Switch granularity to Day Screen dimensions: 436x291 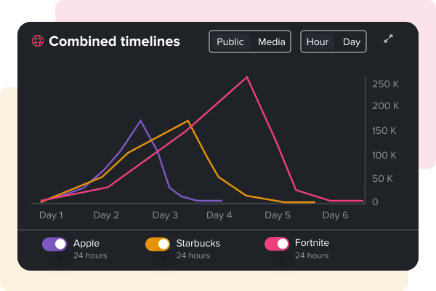352,41
